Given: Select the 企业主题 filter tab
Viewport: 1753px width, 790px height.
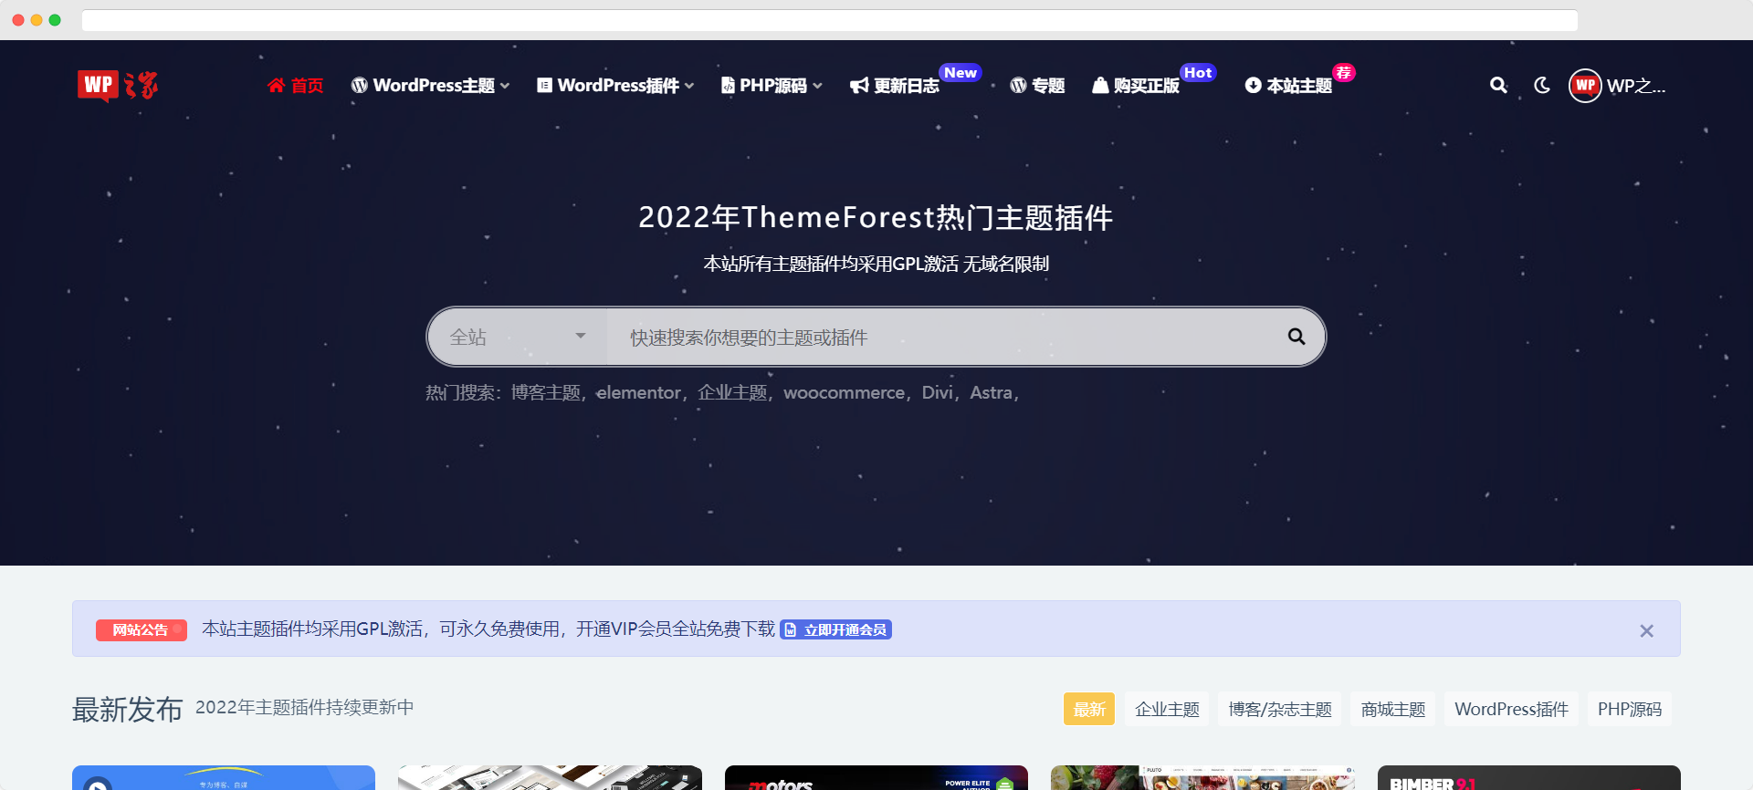Looking at the screenshot, I should click(x=1167, y=710).
